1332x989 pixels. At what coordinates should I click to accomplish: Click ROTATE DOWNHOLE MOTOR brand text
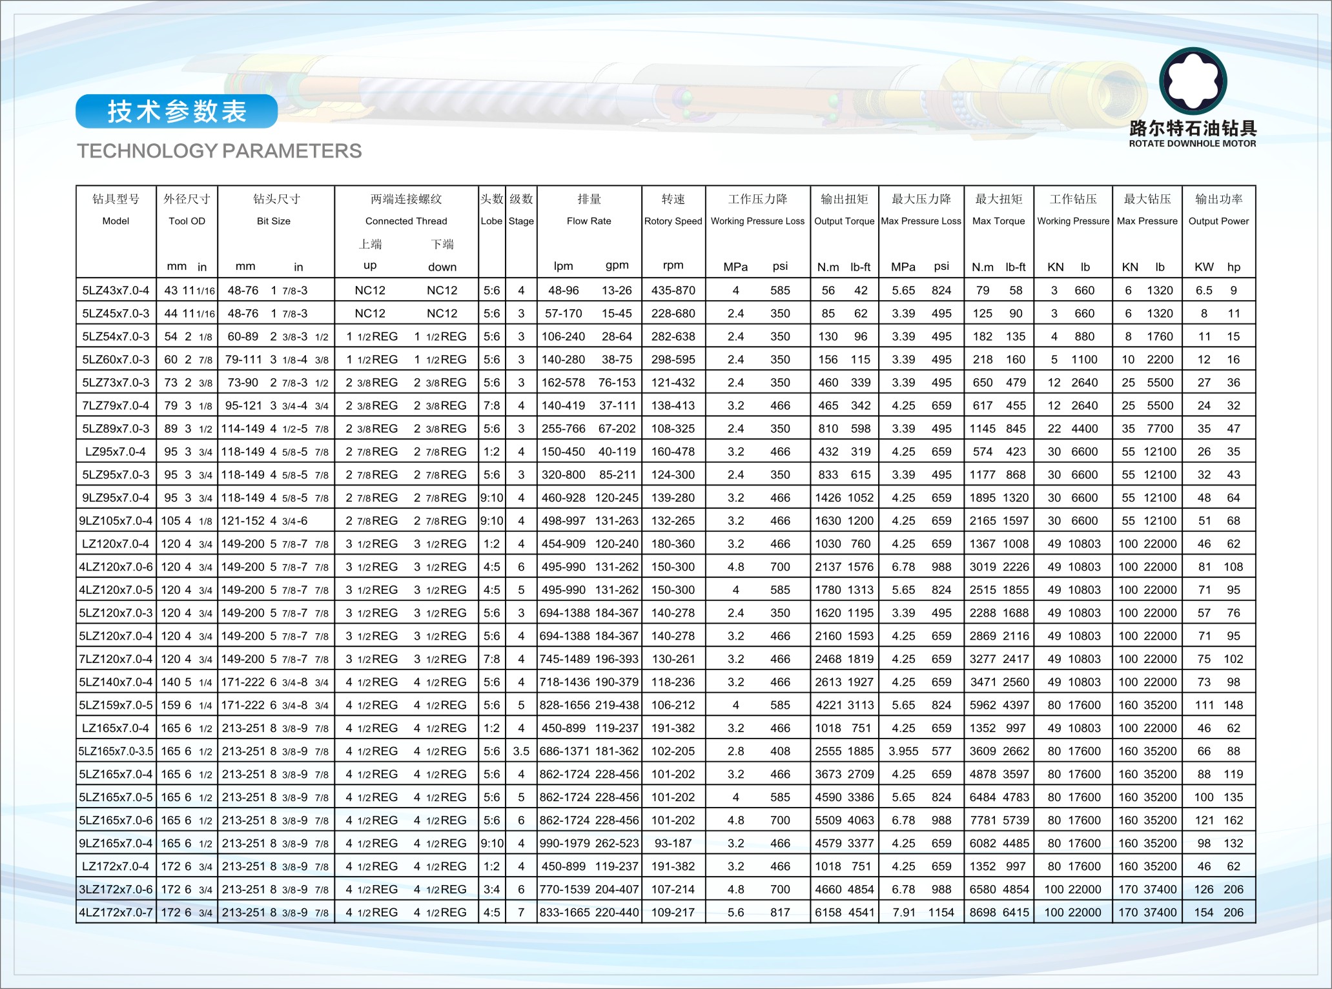pyautogui.click(x=1193, y=144)
